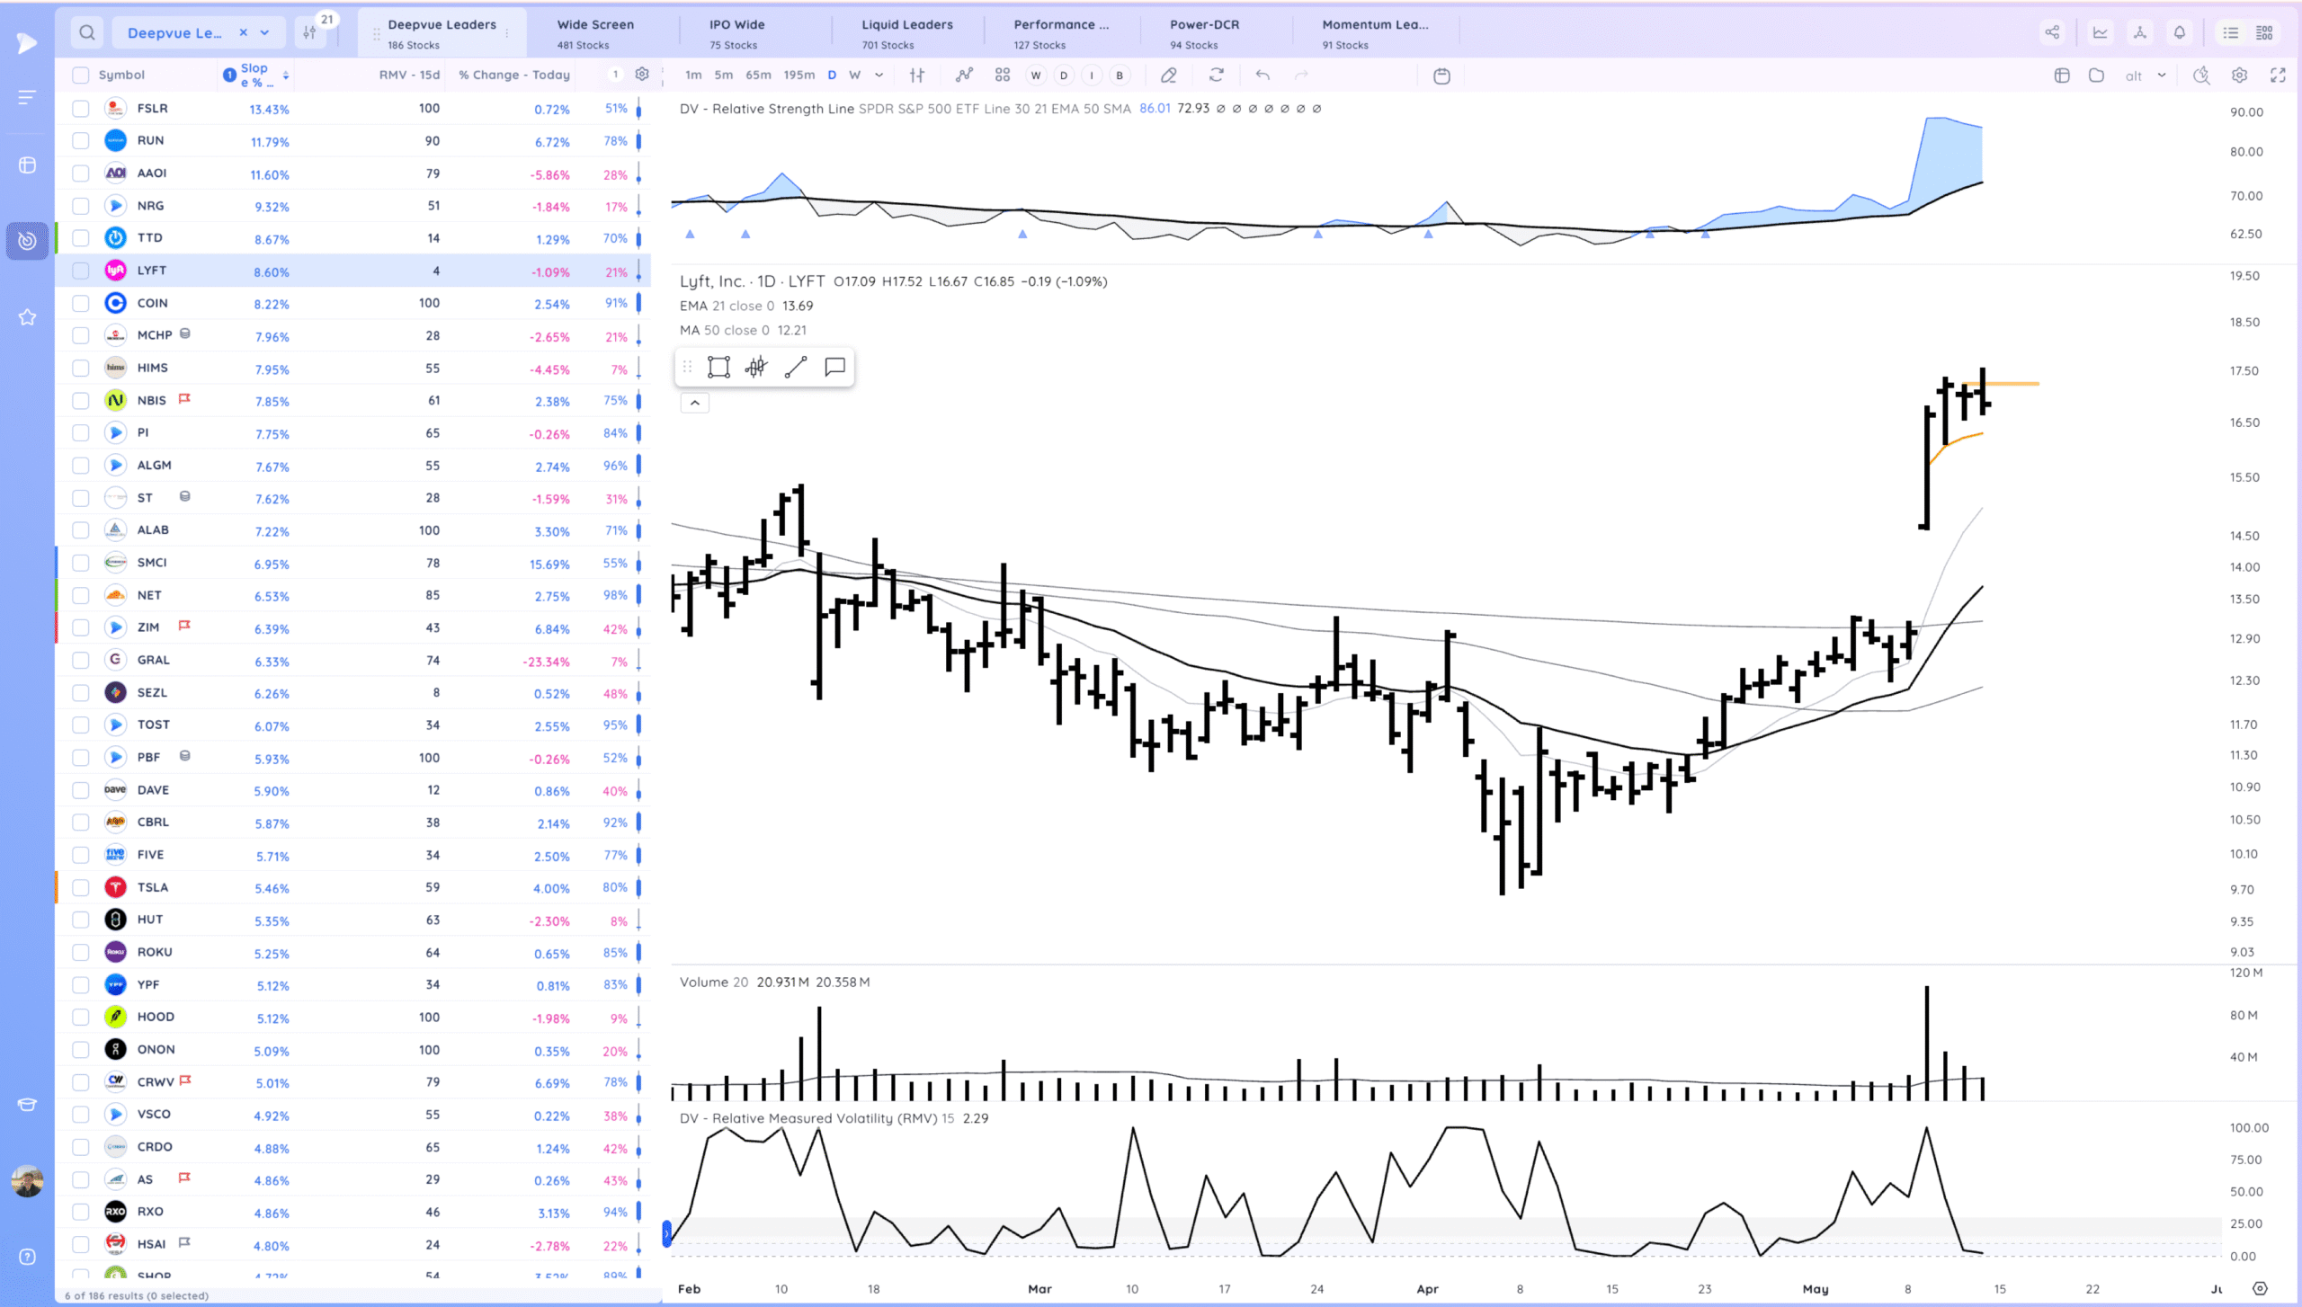Check the TSLA row checkbox

click(x=81, y=887)
